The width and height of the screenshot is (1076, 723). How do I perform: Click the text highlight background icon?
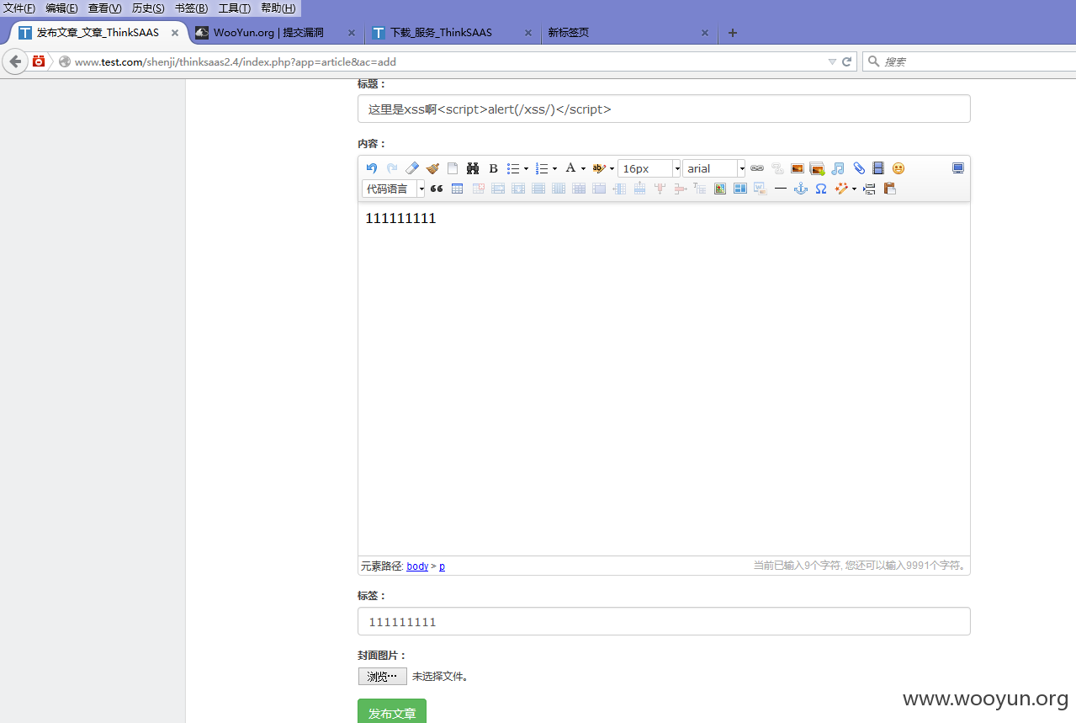click(599, 168)
